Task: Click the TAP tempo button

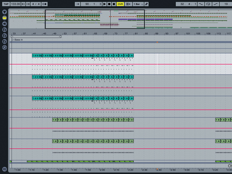Action: [x=6, y=4]
